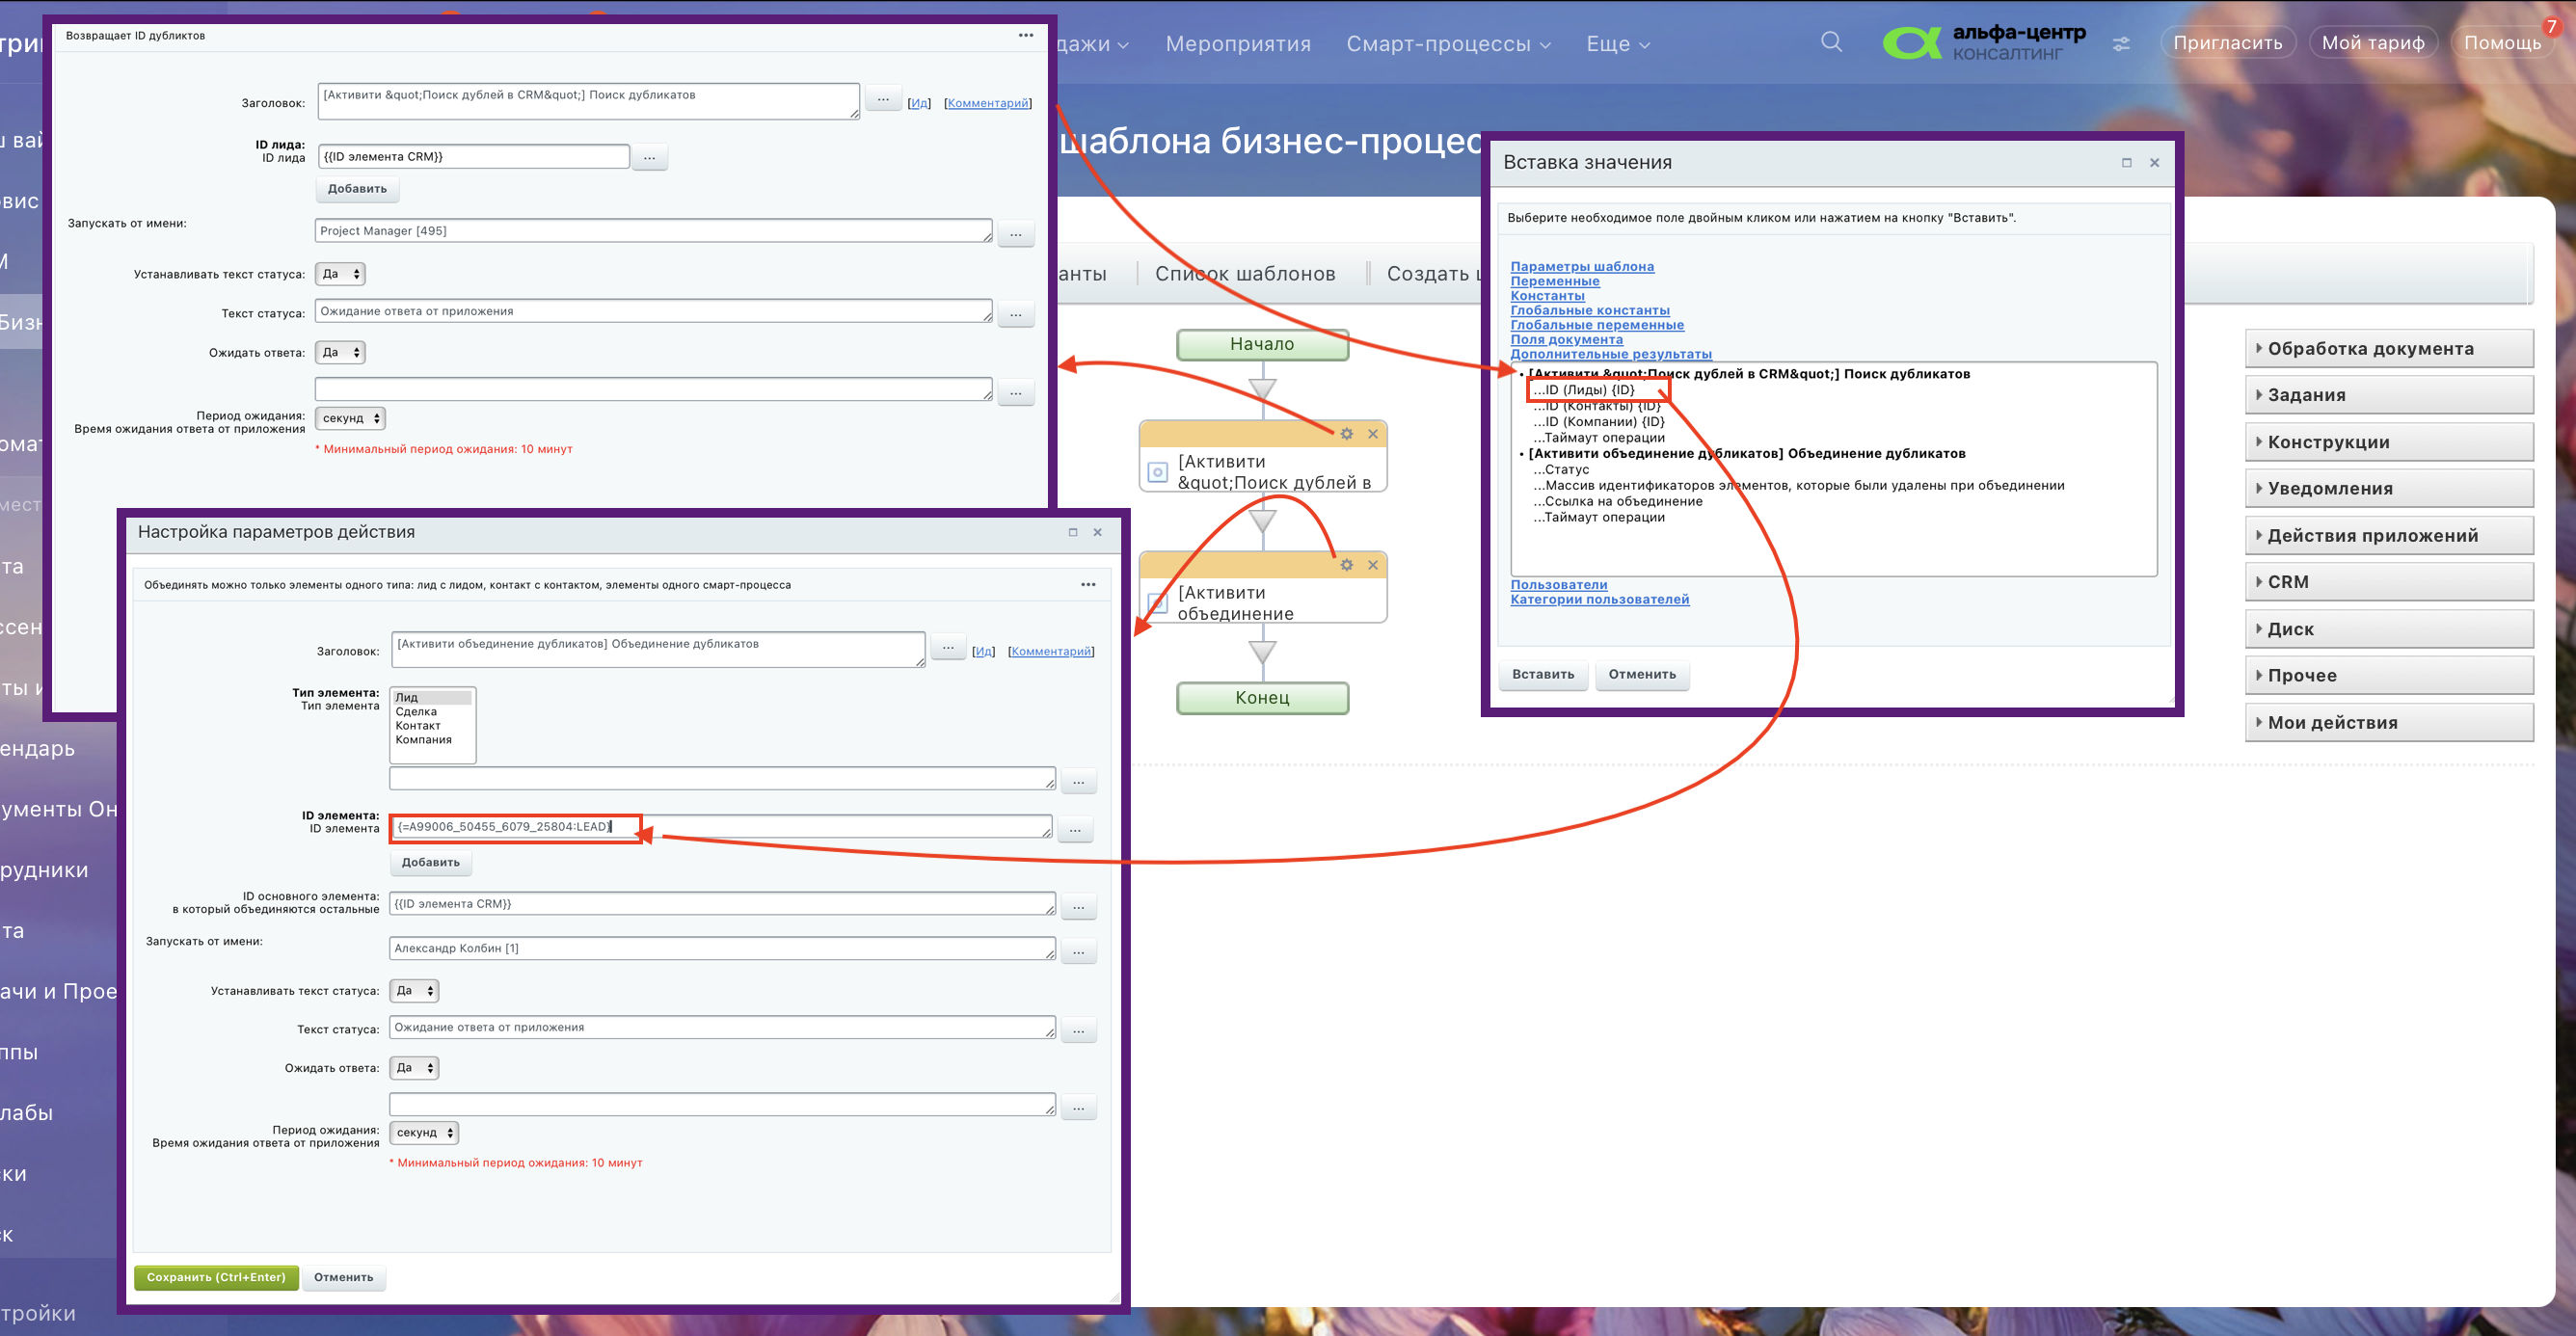Open three-dots menu in 'Возвращает ID дубликтов' panel
This screenshot has width=2576, height=1336.
[1025, 35]
